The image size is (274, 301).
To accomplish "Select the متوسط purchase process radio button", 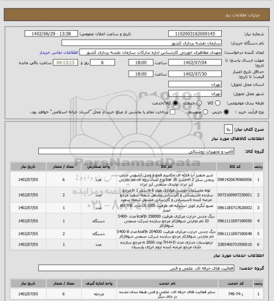I will click(x=206, y=112).
